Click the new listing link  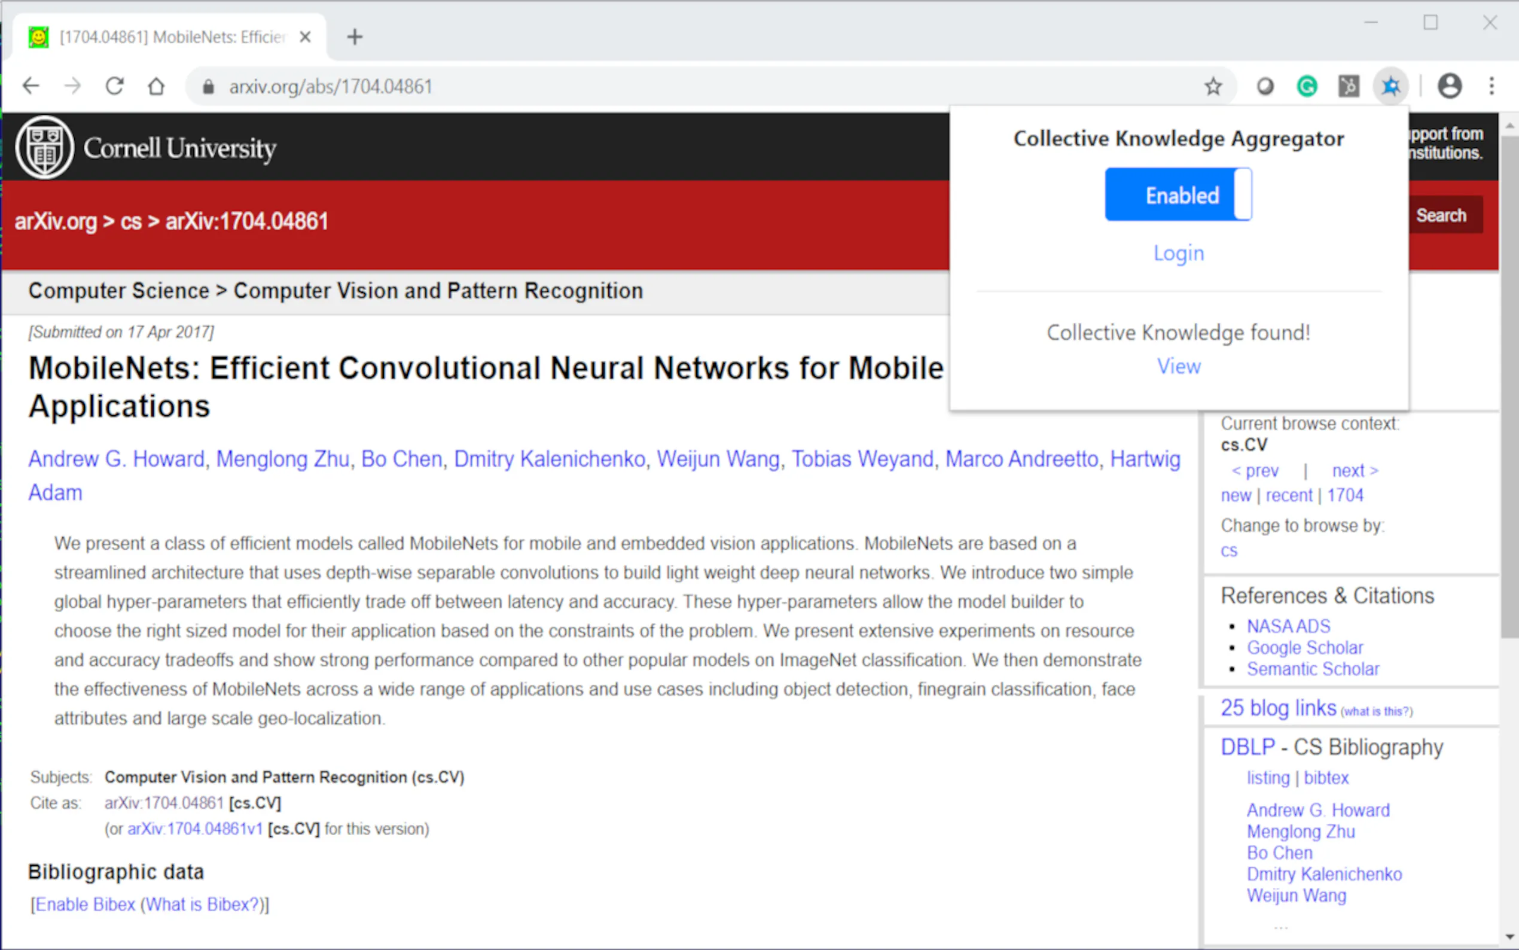pyautogui.click(x=1236, y=495)
